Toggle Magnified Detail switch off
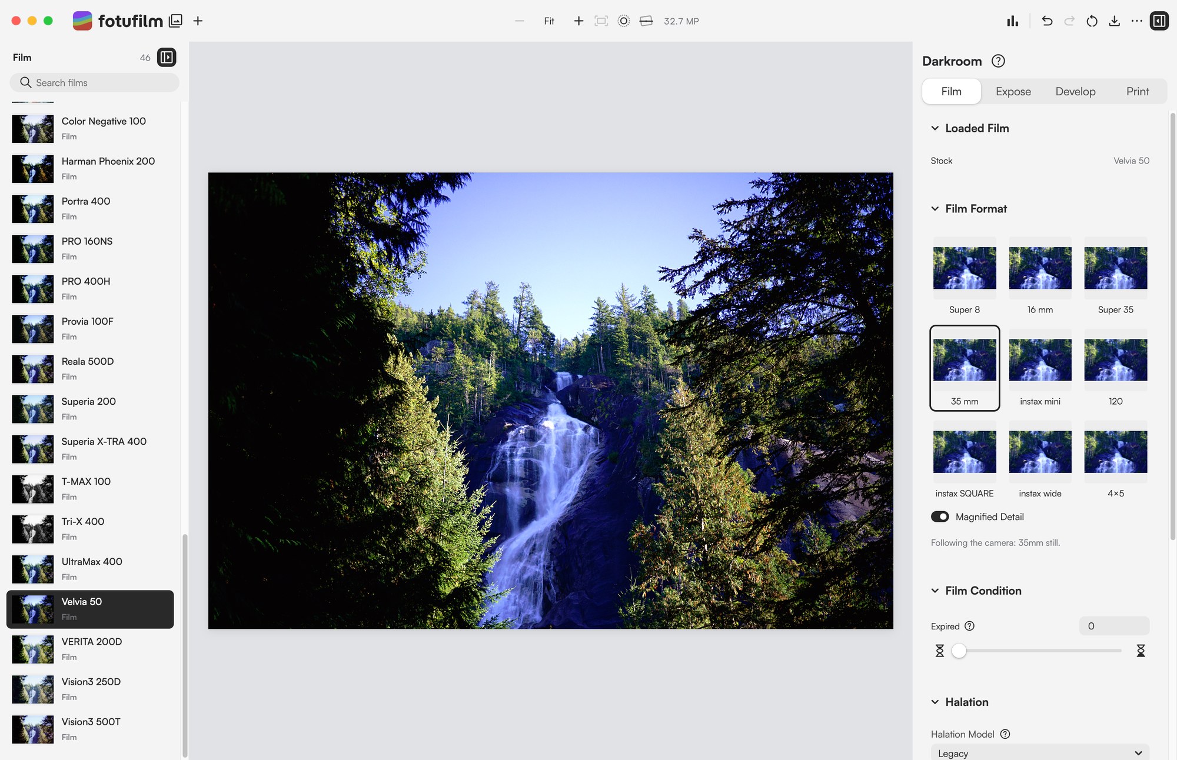This screenshot has height=760, width=1177. [940, 516]
